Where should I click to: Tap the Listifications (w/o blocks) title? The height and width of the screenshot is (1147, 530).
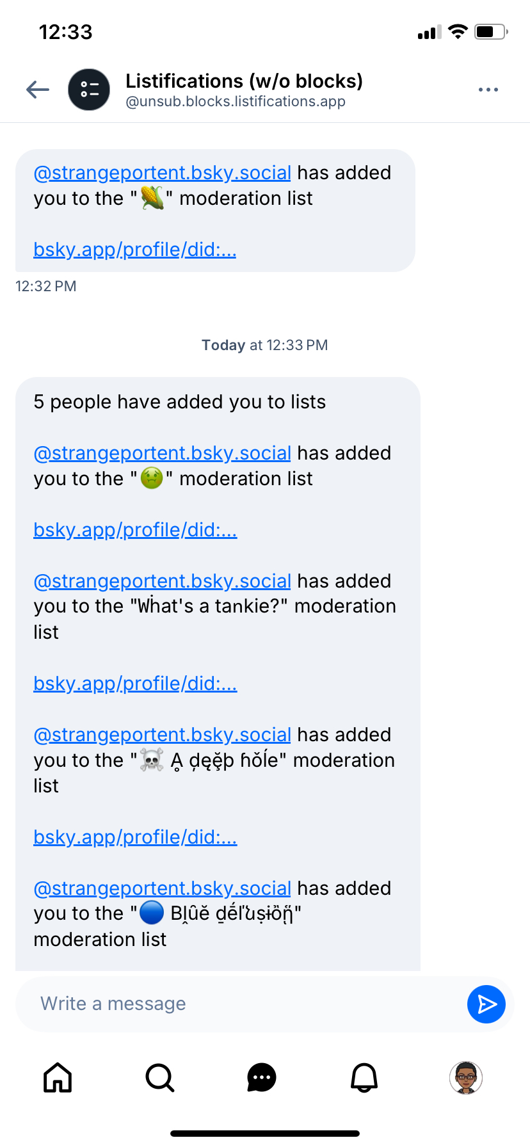[244, 81]
